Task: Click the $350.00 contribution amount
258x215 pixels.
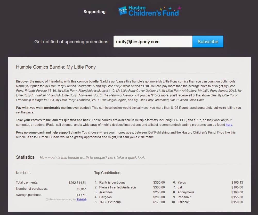Action: coord(159,183)
